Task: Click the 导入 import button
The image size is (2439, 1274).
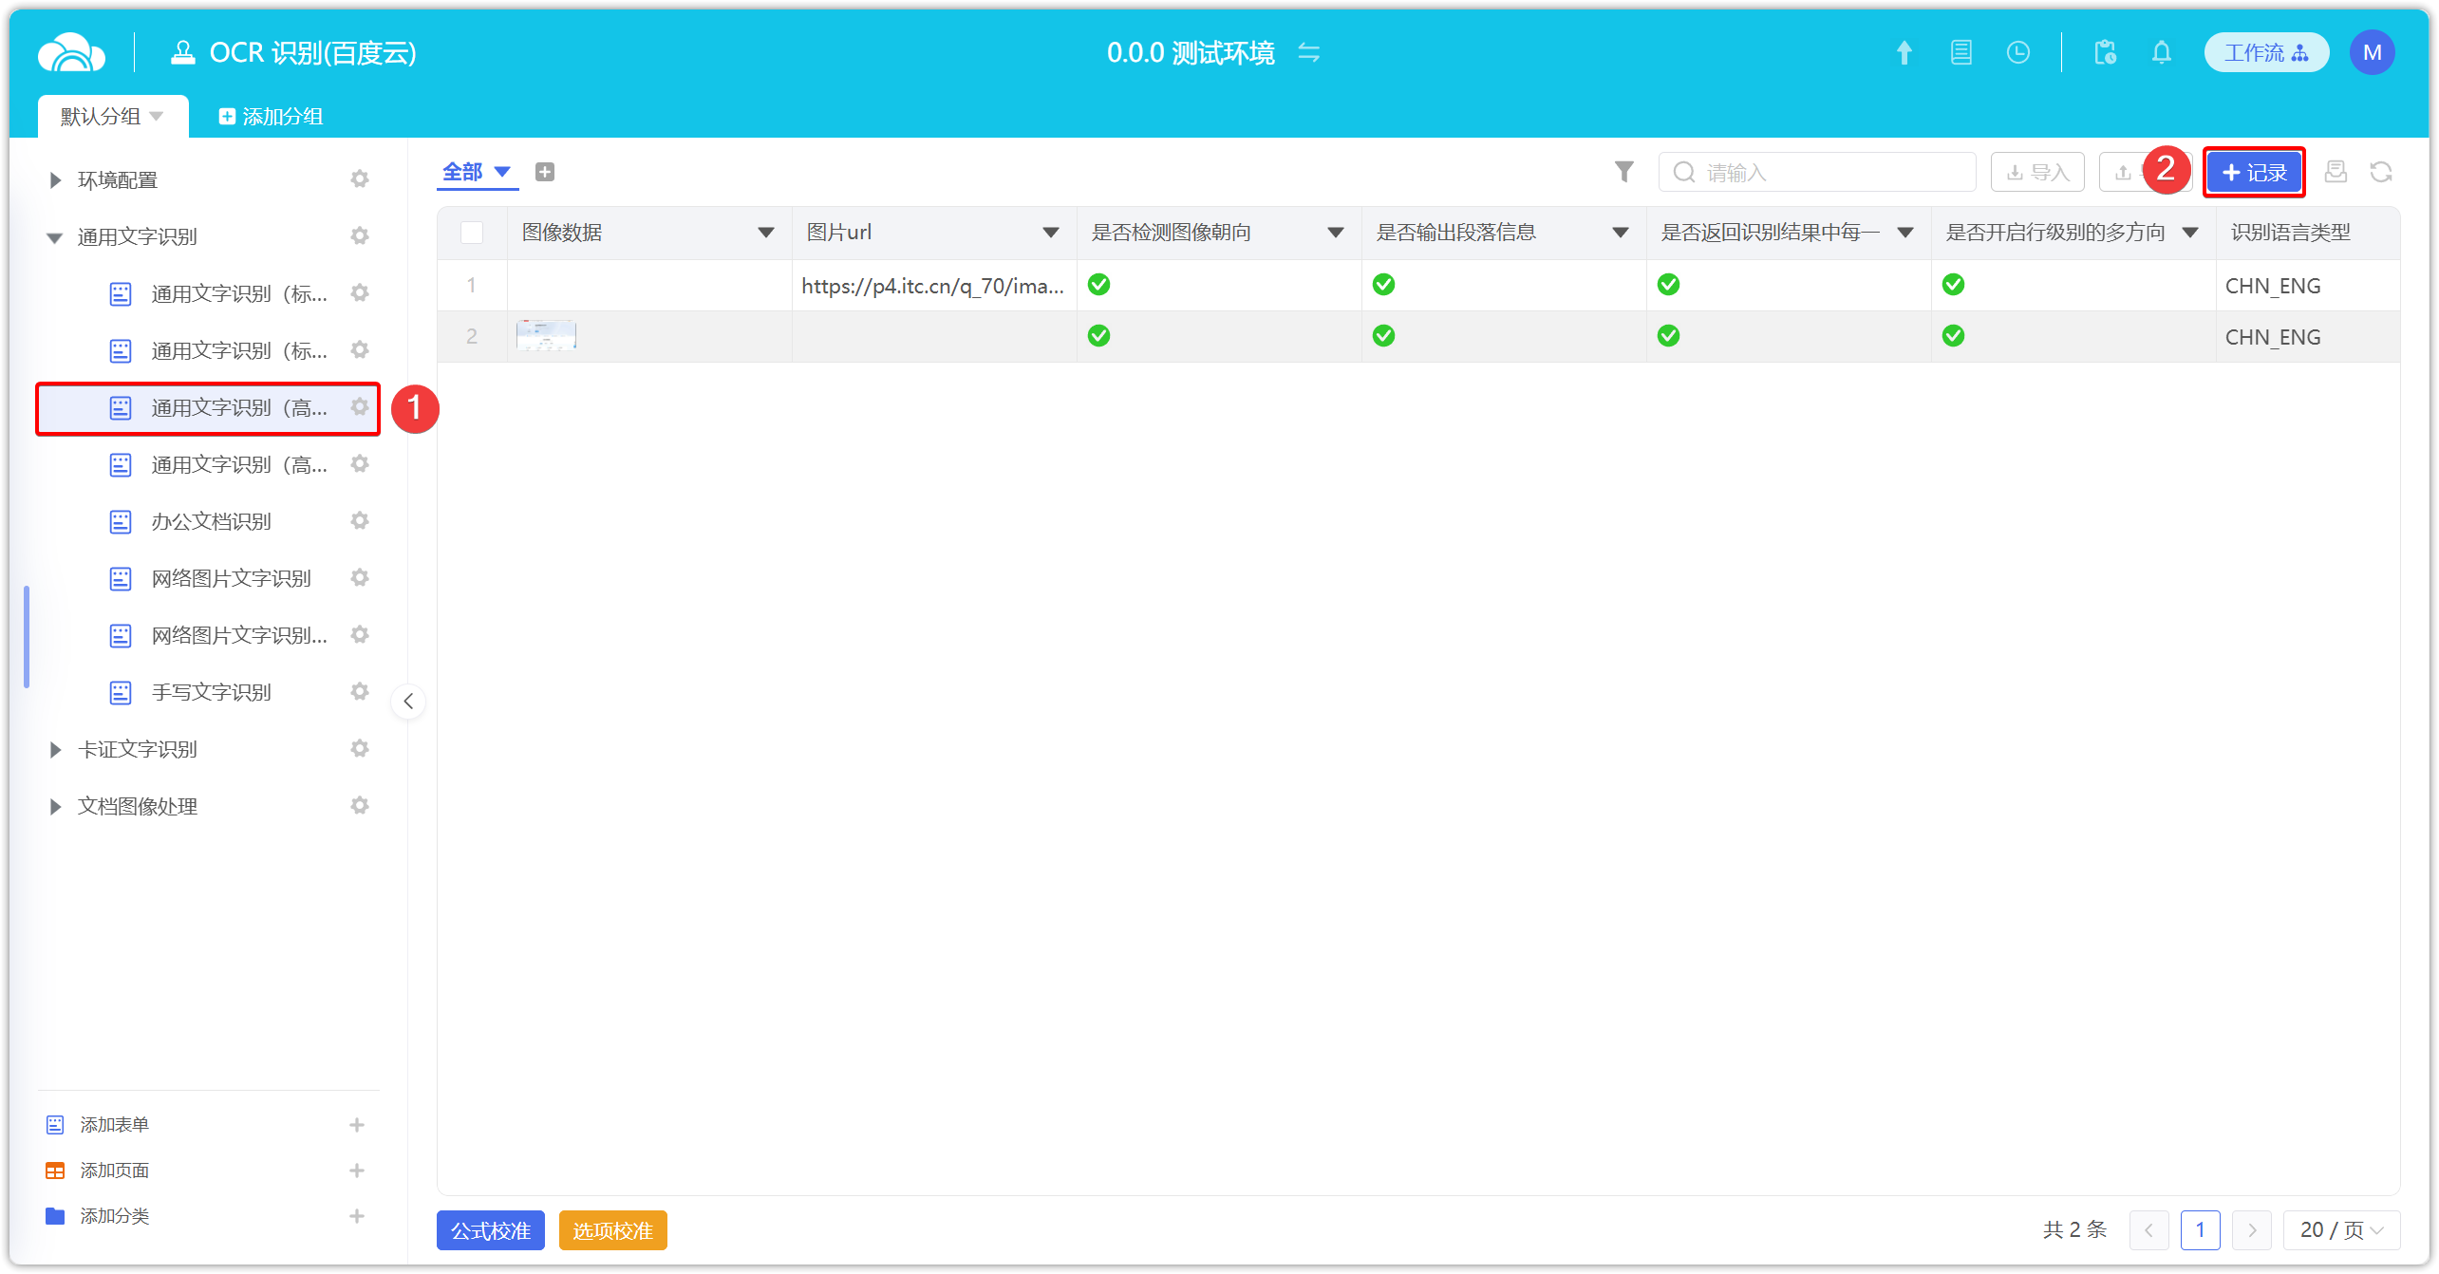Action: pos(2037,172)
